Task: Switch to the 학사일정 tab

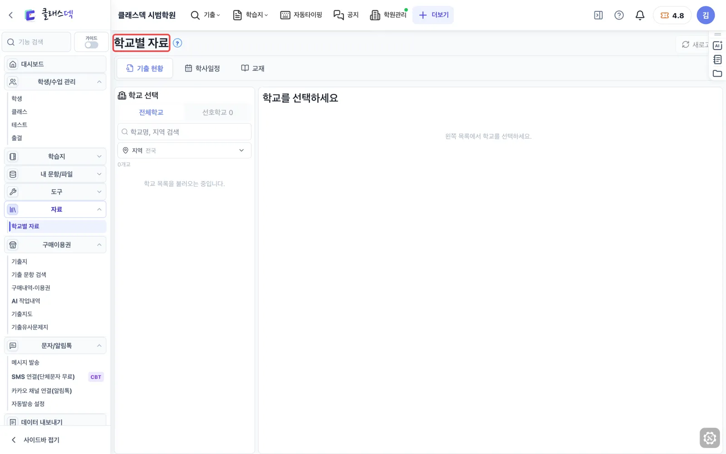Action: tap(202, 68)
